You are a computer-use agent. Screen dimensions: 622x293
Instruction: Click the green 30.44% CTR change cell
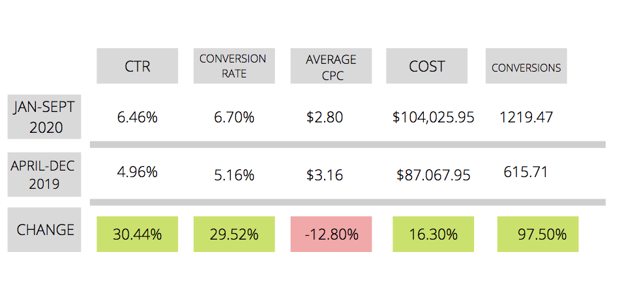coord(138,234)
